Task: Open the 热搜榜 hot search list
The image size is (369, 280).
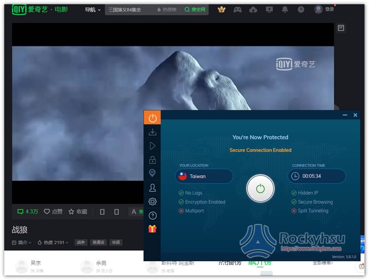Action: 167,10
